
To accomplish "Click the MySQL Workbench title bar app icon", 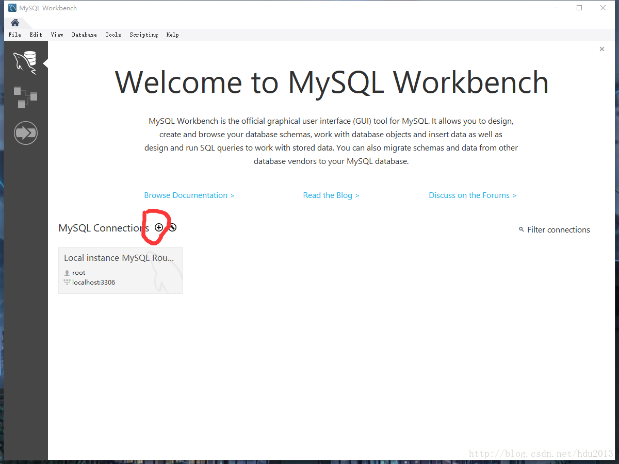I will point(12,8).
